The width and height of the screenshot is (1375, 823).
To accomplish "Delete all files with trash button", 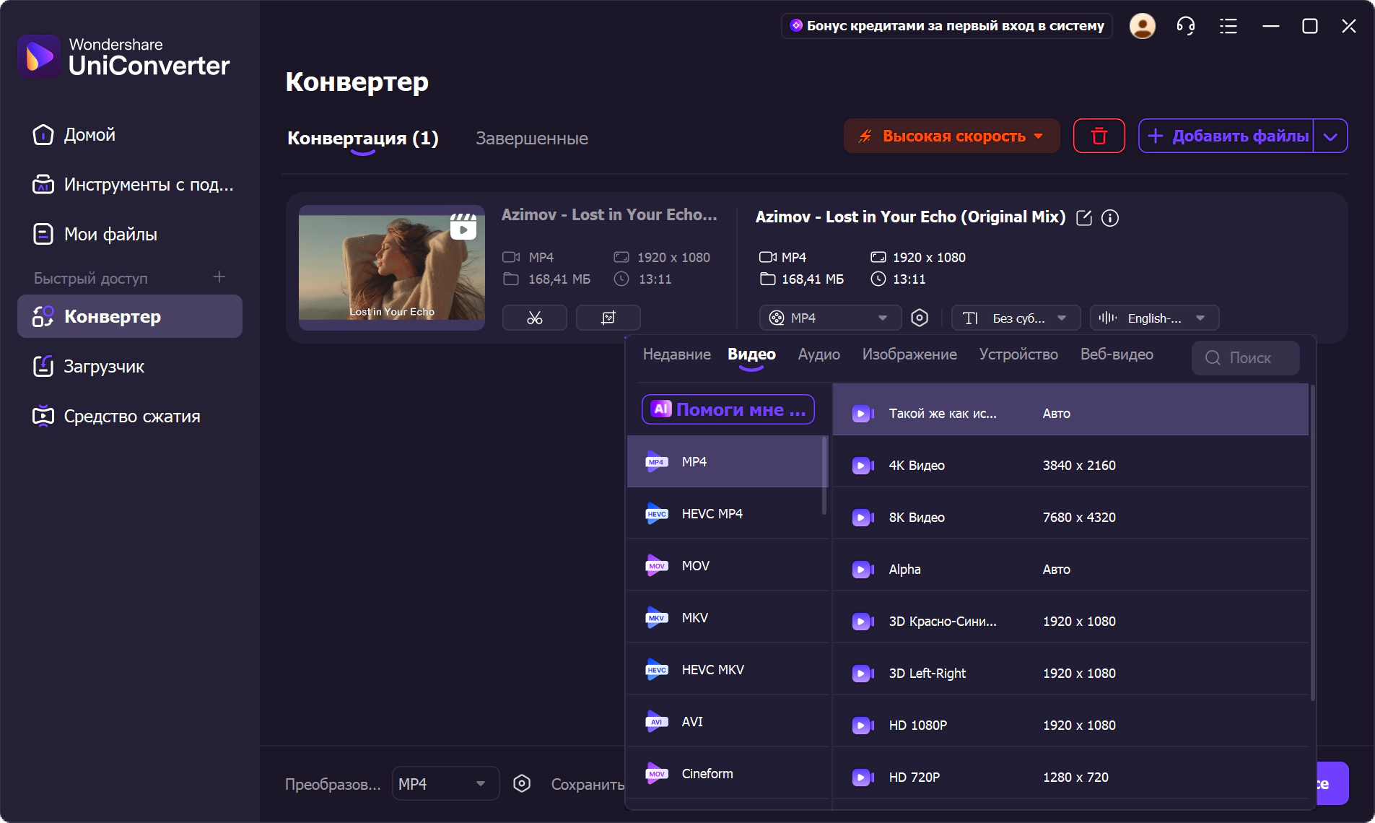I will [1099, 136].
